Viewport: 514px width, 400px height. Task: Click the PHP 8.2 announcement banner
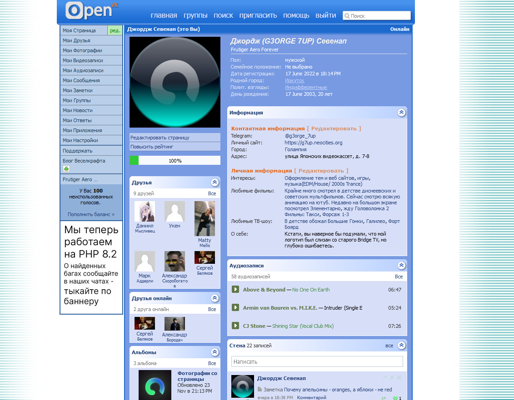coord(91,267)
